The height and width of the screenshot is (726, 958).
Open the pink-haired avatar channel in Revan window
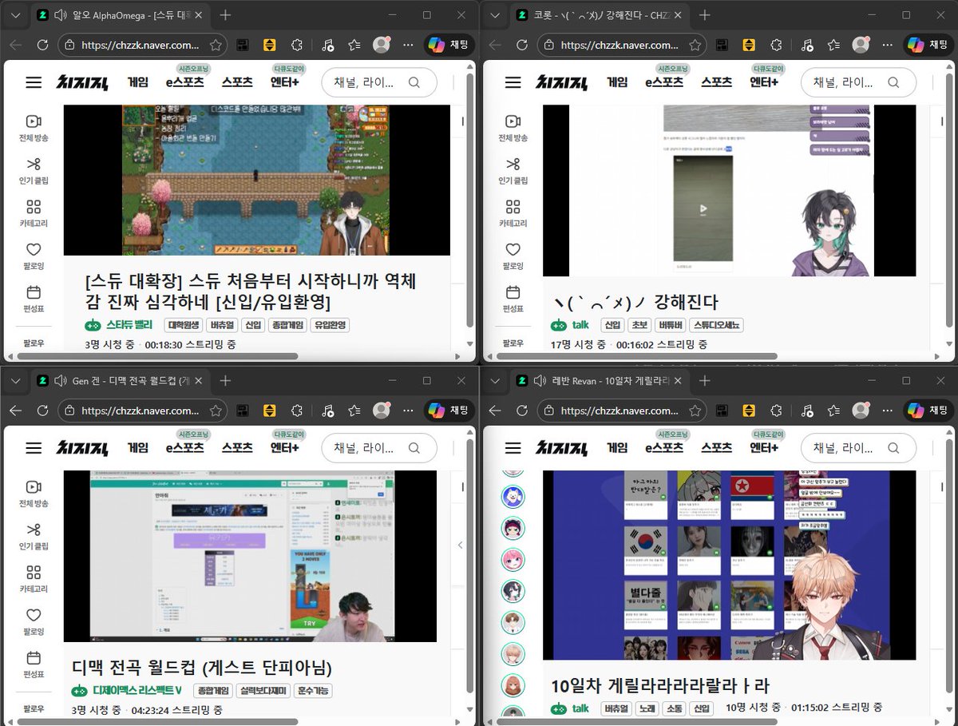(x=512, y=560)
